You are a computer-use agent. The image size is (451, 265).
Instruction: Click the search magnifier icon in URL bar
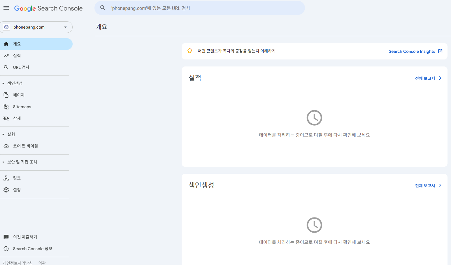[103, 8]
